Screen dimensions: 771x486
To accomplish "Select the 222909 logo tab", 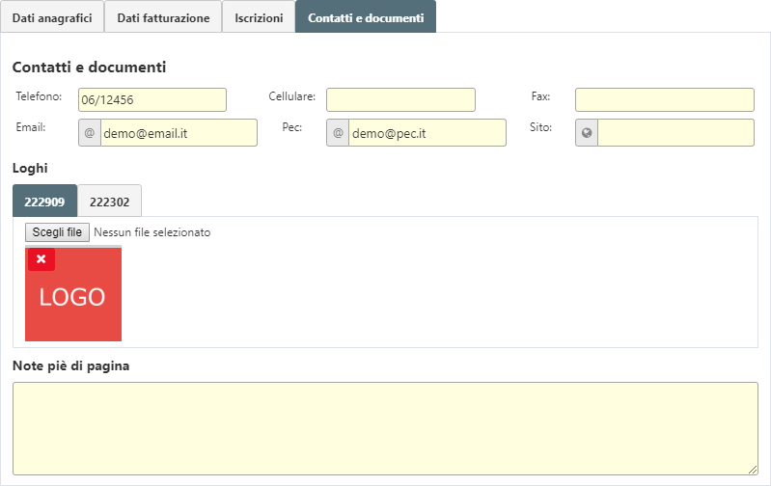I will (44, 202).
